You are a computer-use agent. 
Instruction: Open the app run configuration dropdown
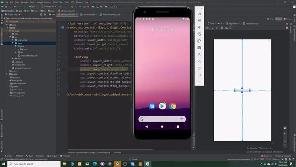(x=33, y=7)
